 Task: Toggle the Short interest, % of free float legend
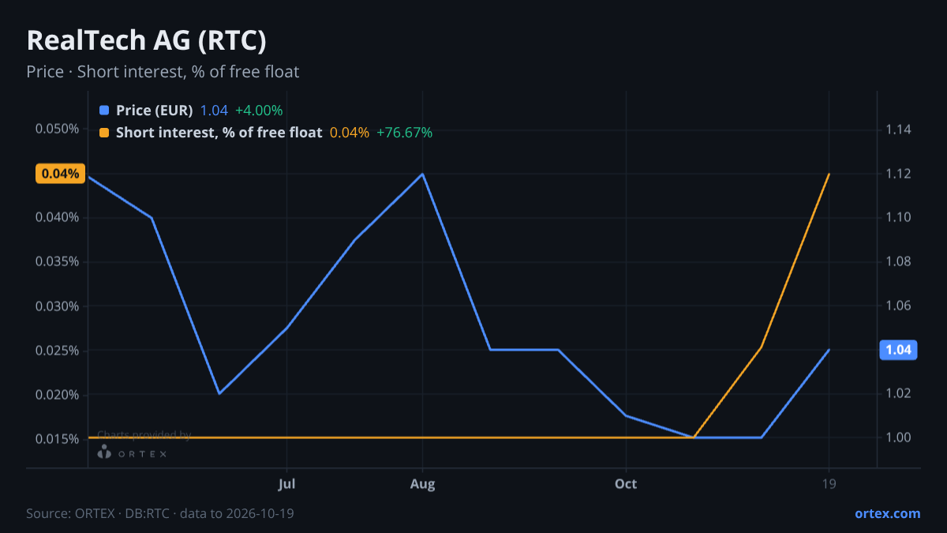[x=219, y=133]
